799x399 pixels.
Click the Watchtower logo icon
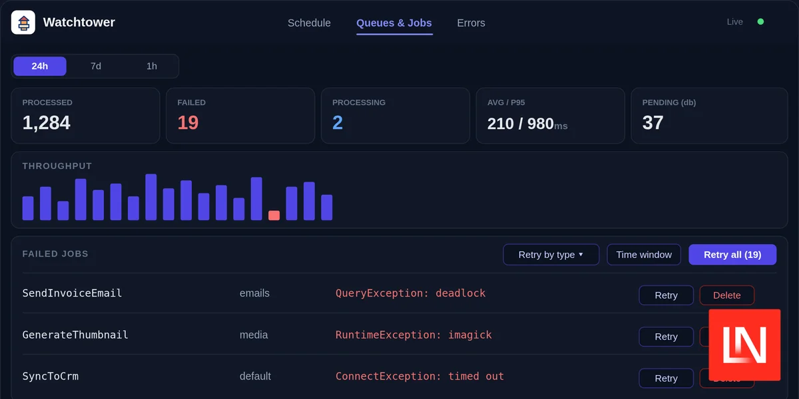23,23
